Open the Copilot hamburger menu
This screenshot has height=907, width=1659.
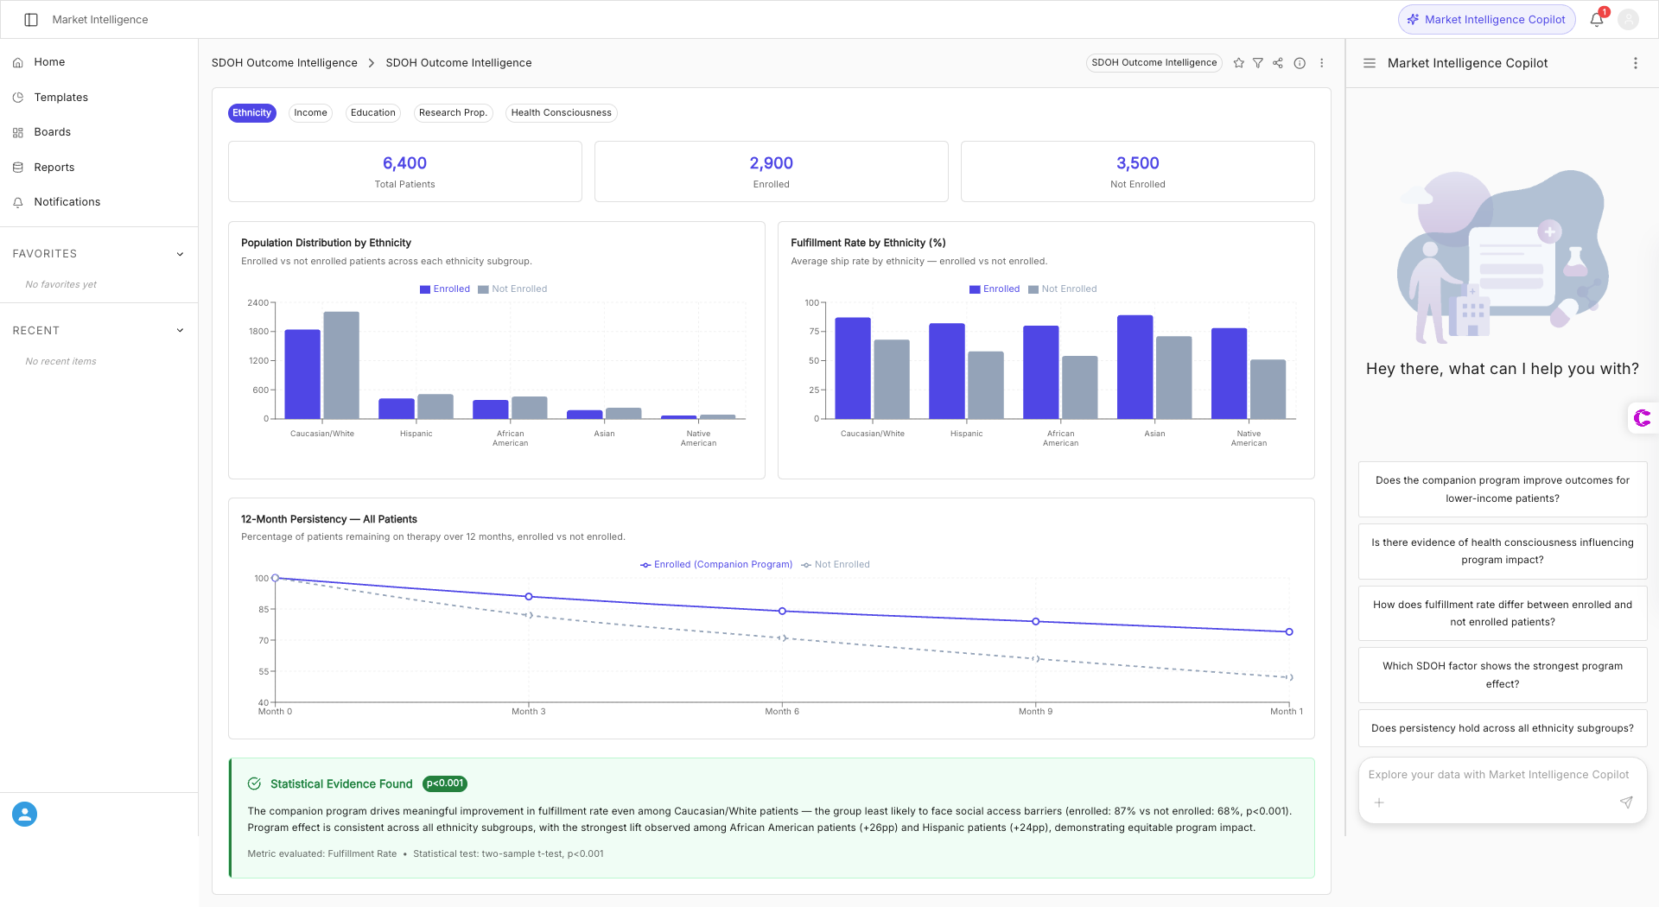pos(1369,62)
